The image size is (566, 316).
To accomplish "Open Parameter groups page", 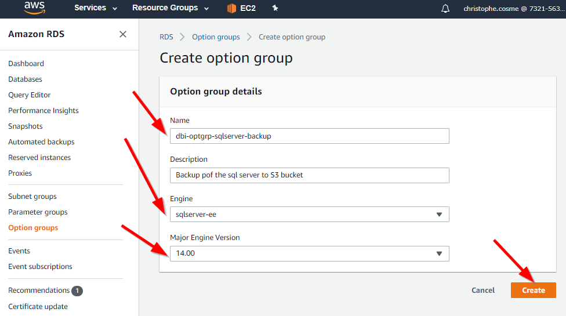I will (x=38, y=212).
